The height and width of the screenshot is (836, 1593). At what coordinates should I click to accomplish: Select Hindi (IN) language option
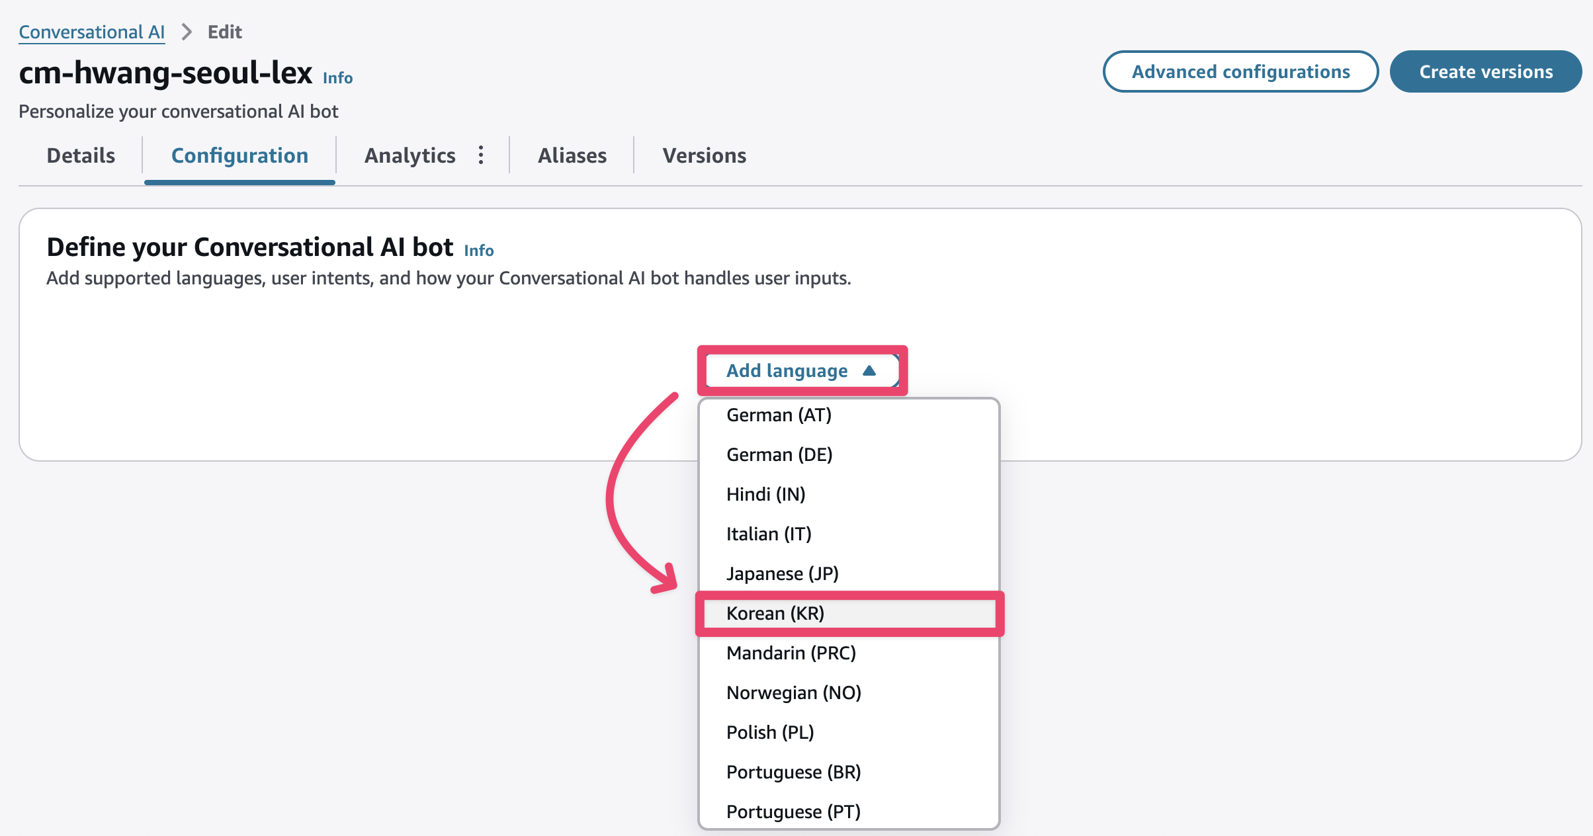click(765, 494)
